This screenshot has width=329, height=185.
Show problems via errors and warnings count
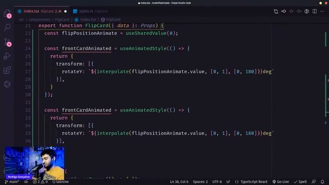coord(40,182)
